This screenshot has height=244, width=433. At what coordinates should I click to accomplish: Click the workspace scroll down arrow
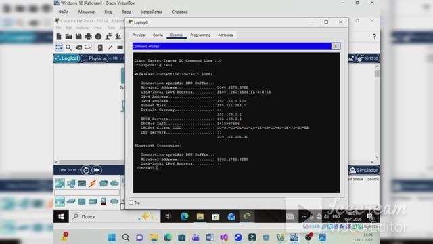tap(377, 157)
